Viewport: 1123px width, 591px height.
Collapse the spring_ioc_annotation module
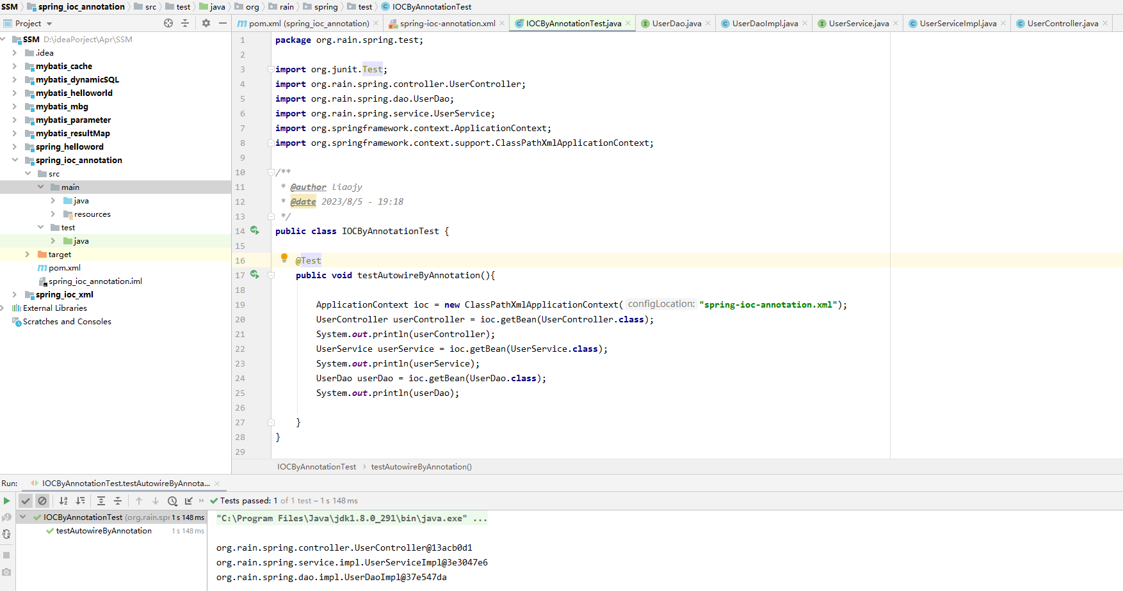[x=14, y=160]
